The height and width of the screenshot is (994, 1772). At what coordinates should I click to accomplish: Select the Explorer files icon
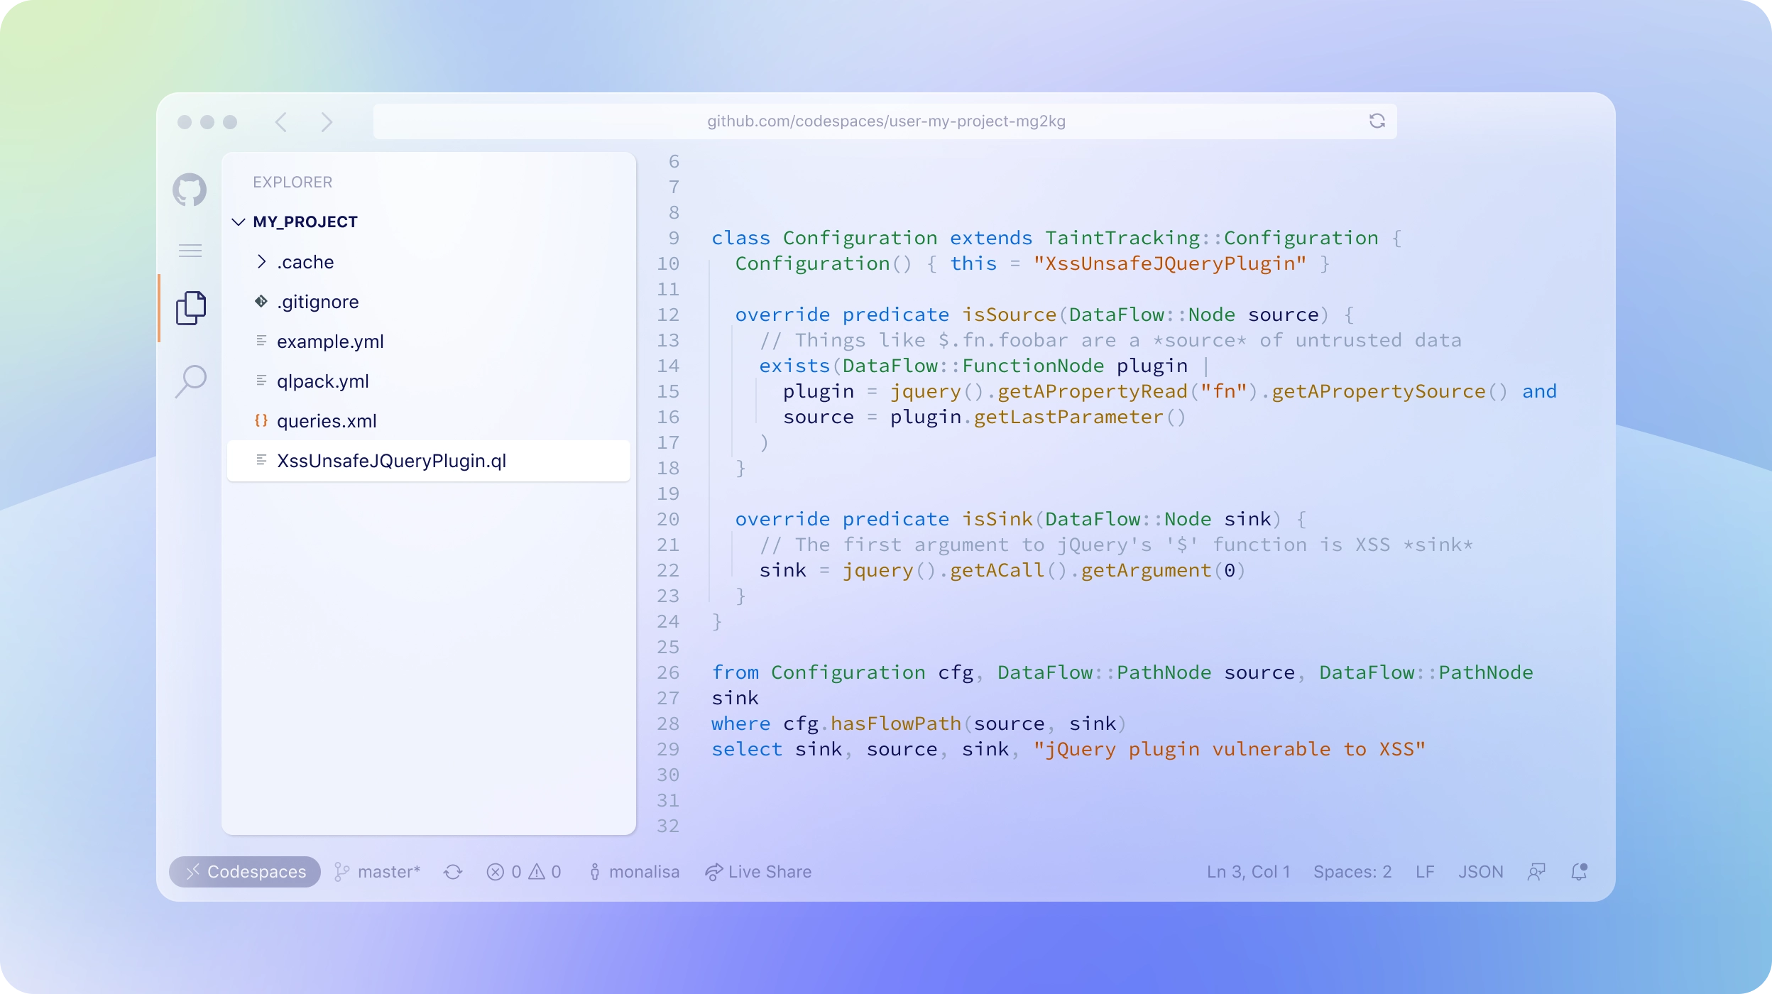[191, 307]
